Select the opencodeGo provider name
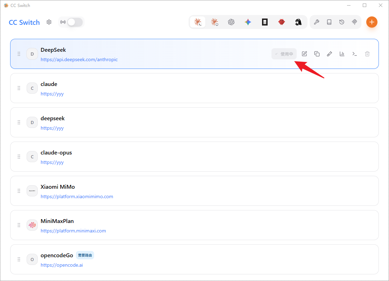389x281 pixels. (x=57, y=255)
